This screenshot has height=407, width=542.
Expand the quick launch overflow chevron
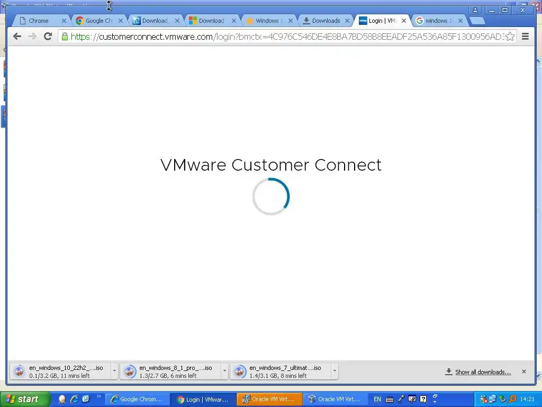click(x=98, y=396)
